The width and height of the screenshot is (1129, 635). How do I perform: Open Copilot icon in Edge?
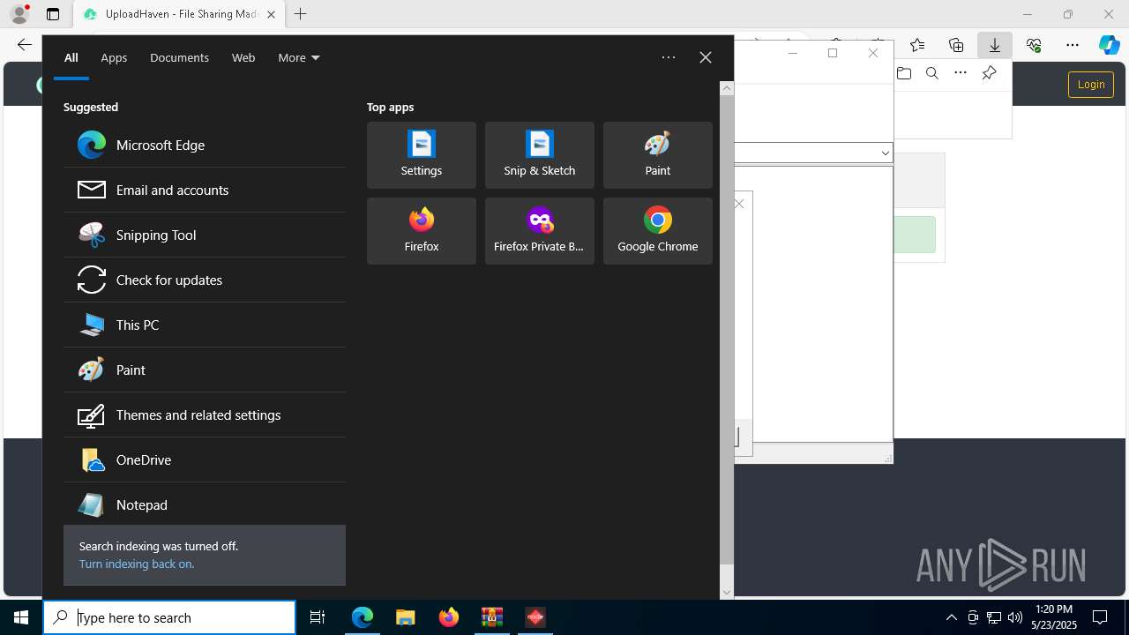(x=1110, y=45)
